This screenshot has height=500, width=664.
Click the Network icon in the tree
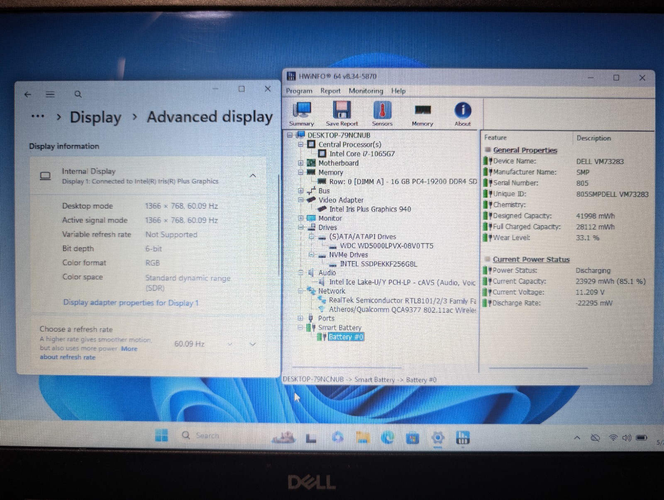311,291
